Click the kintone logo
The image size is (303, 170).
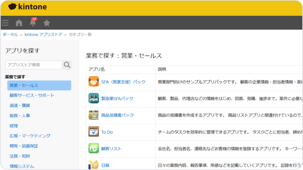pyautogui.click(x=27, y=7)
